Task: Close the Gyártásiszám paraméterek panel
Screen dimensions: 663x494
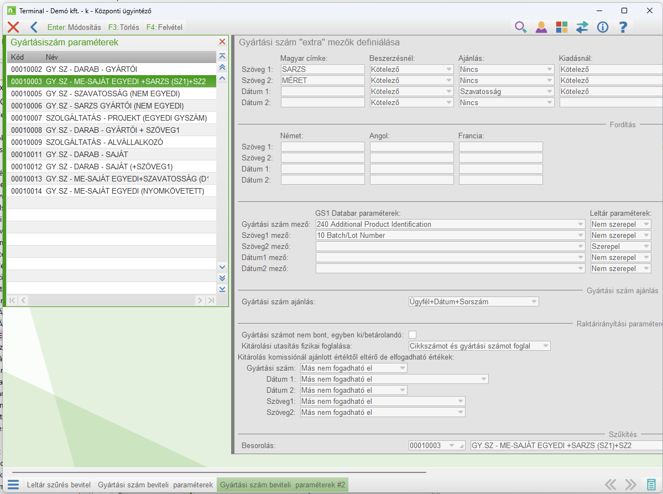Action: tap(222, 42)
